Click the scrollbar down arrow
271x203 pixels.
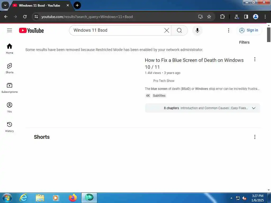[x=269, y=190]
